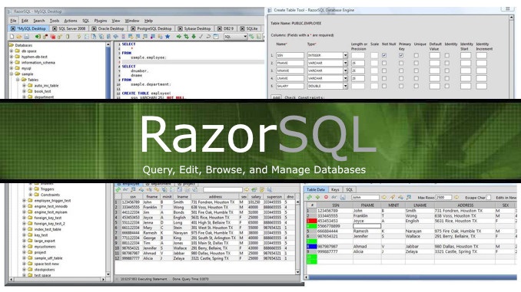Click the green refresh icon in Table Data toolbar
This screenshot has height=292, width=521.
[309, 197]
